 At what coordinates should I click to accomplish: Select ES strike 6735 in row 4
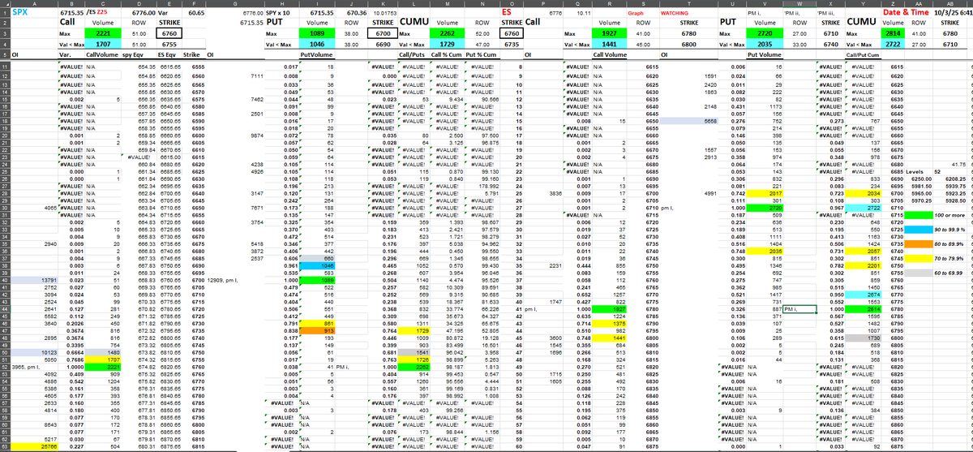pos(511,45)
